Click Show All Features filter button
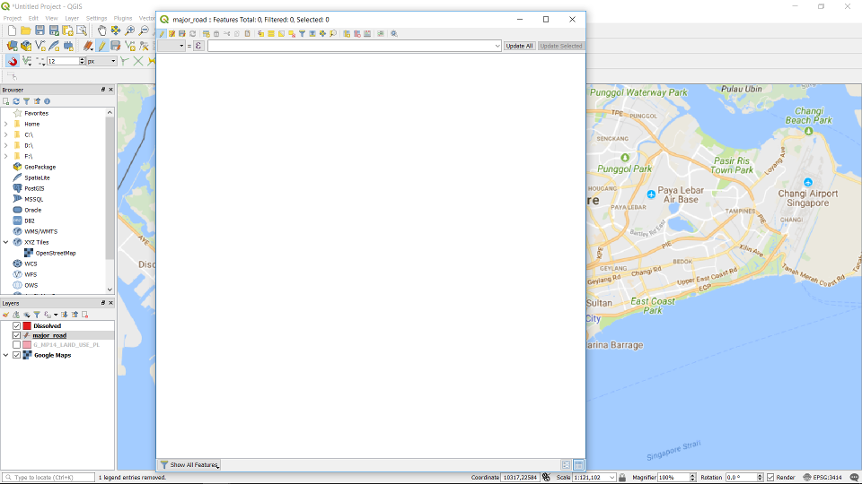The image size is (862, 484). click(x=189, y=465)
